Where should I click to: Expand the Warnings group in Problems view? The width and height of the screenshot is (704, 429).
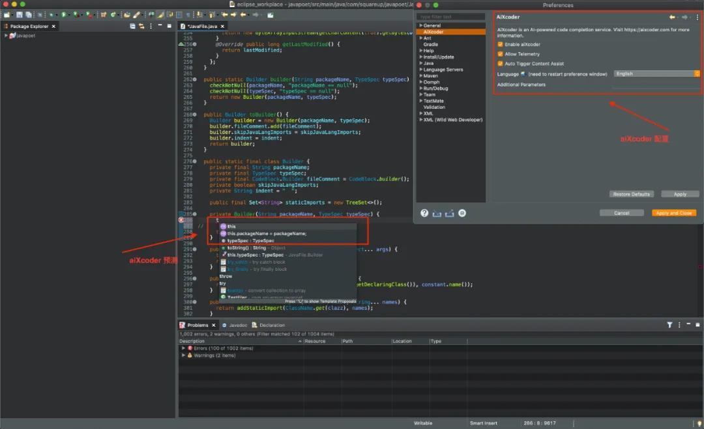click(x=183, y=355)
